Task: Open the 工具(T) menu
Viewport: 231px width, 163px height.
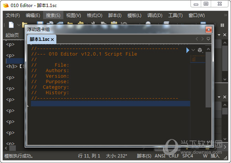Action: [x=176, y=15]
